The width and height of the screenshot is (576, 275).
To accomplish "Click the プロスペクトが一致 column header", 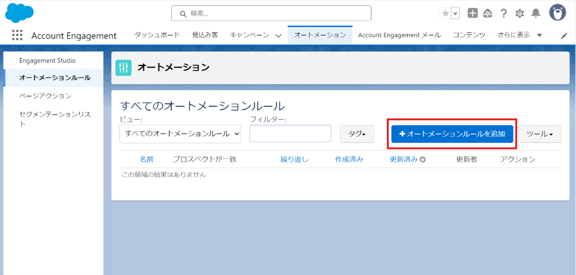I will 205,159.
